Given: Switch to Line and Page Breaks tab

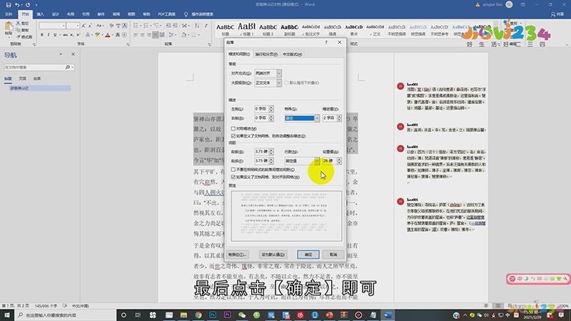Looking at the screenshot, I should (x=266, y=54).
